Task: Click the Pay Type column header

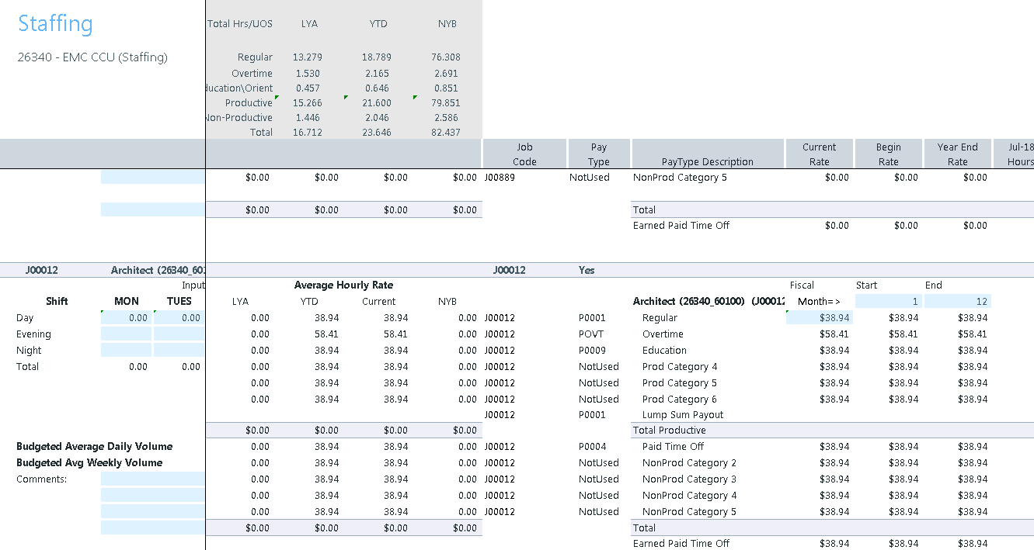Action: 599,154
